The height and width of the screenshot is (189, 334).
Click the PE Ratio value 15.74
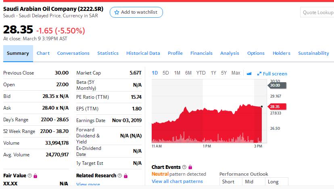point(136,97)
